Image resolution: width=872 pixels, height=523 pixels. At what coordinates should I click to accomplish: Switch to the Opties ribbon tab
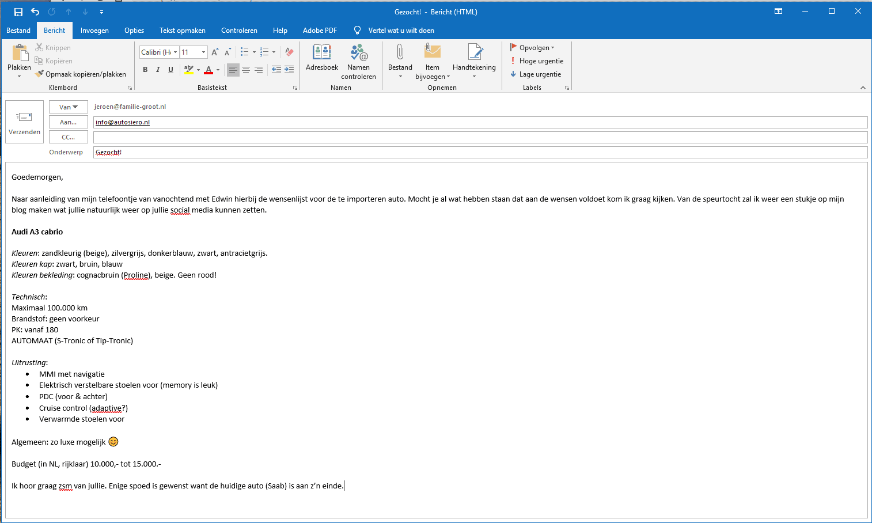pos(134,31)
